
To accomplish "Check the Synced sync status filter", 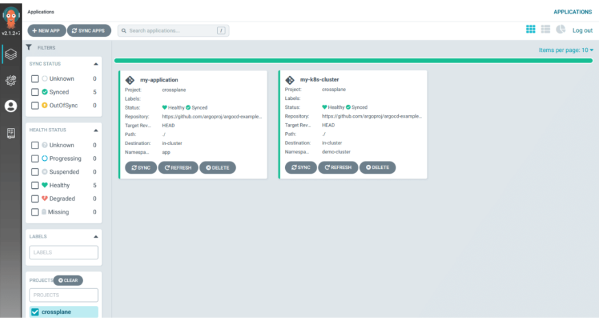I will coord(35,92).
